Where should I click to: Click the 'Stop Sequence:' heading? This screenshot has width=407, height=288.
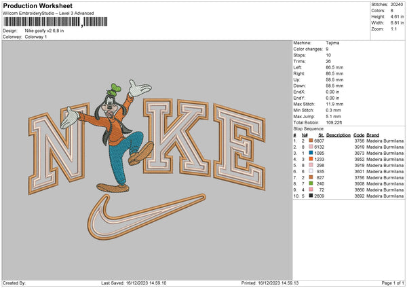tap(309, 128)
